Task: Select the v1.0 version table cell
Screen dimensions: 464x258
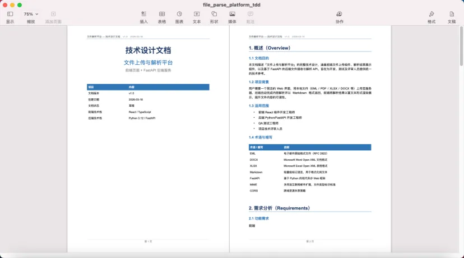Action: (131, 93)
